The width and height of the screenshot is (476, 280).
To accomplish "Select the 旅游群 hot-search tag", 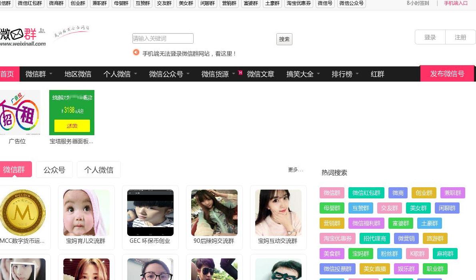I will coord(435,238).
